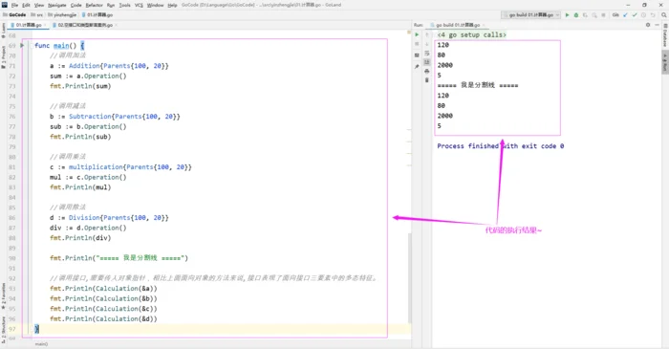Commit changes with the green Git checkmark
This screenshot has height=349, width=669.
[x=635, y=15]
